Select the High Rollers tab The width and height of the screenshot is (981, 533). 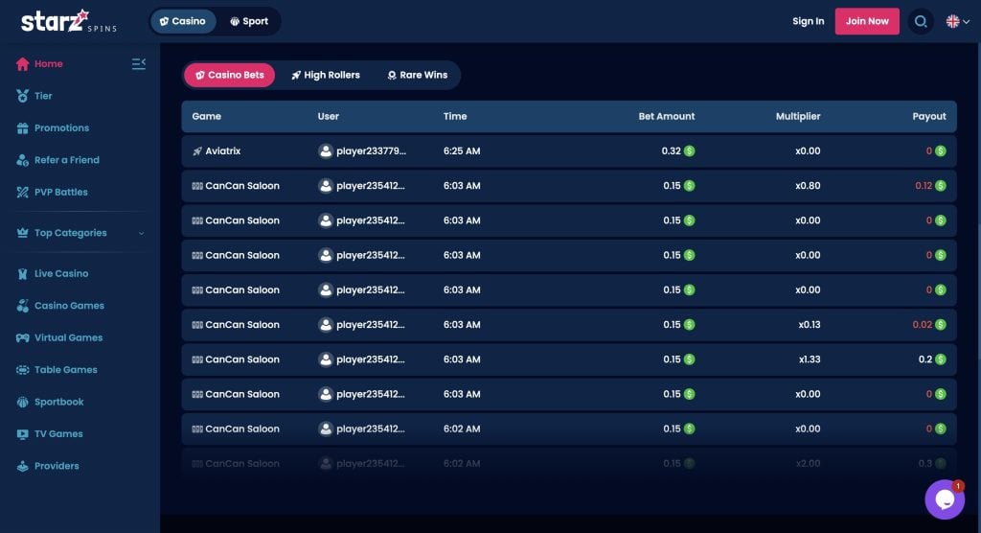pyautogui.click(x=325, y=75)
